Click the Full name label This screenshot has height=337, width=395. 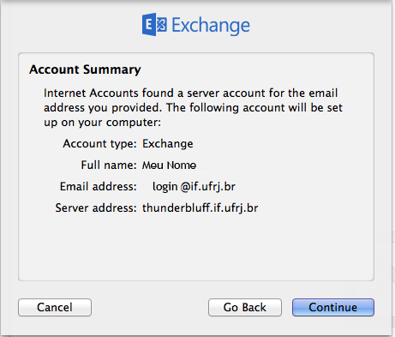109,165
